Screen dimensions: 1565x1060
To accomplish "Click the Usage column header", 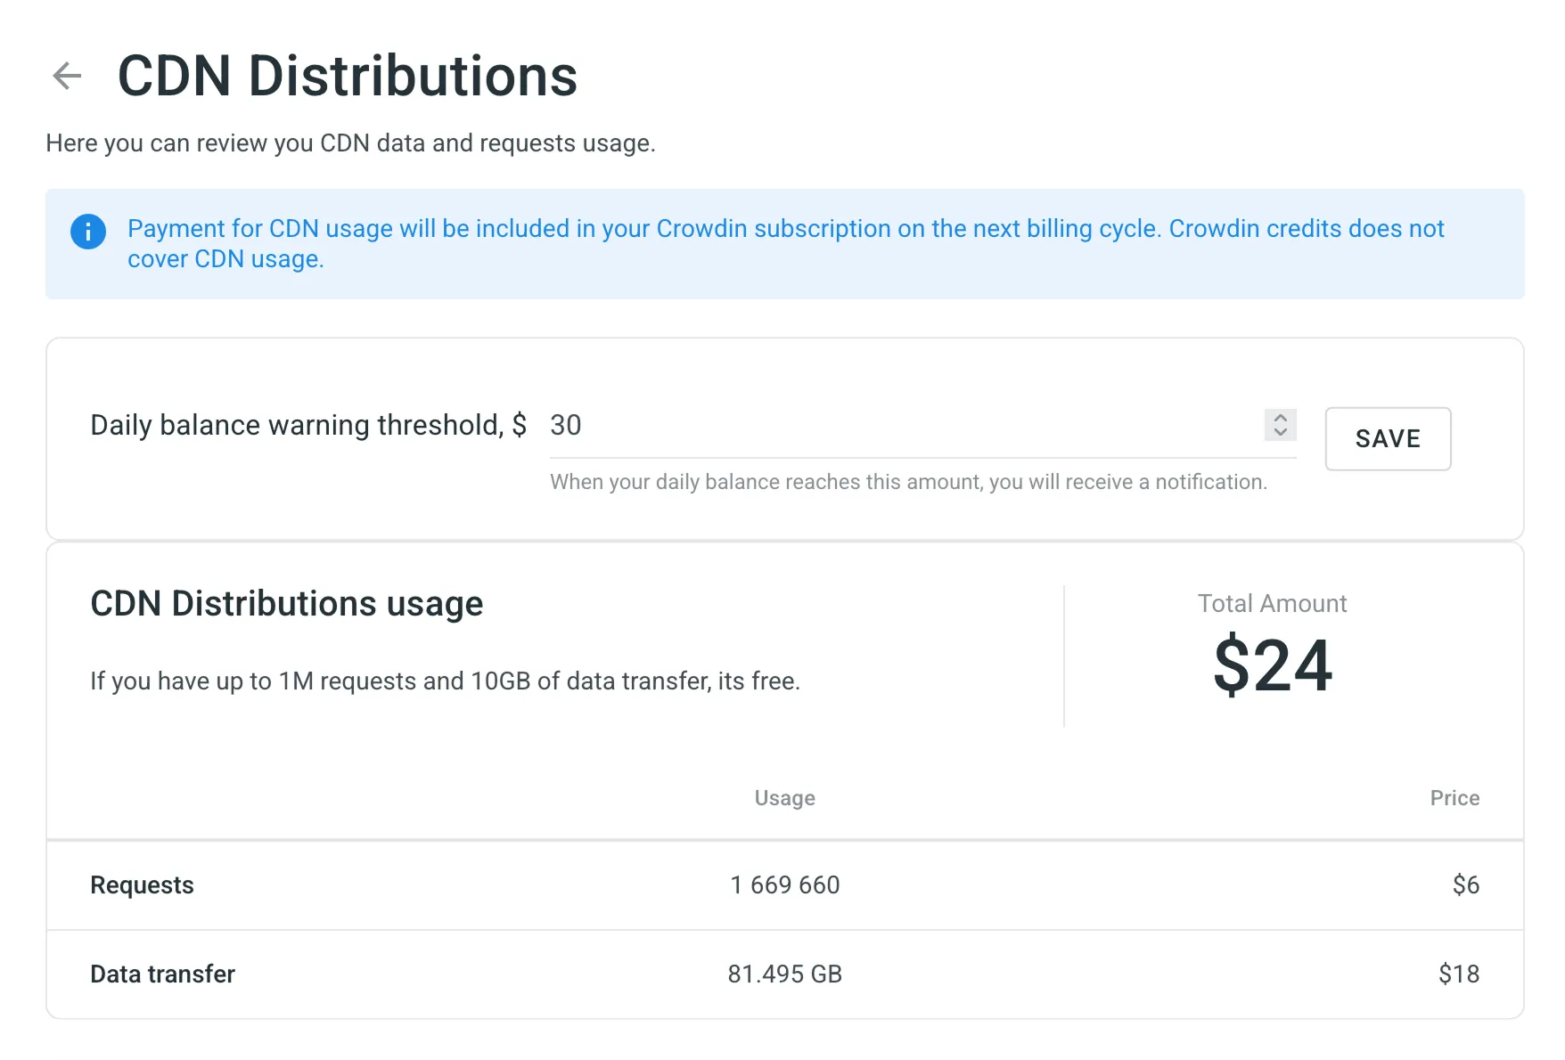I will tap(784, 797).
